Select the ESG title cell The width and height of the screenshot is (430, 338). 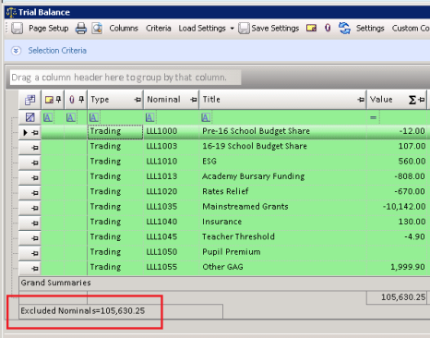tap(282, 161)
